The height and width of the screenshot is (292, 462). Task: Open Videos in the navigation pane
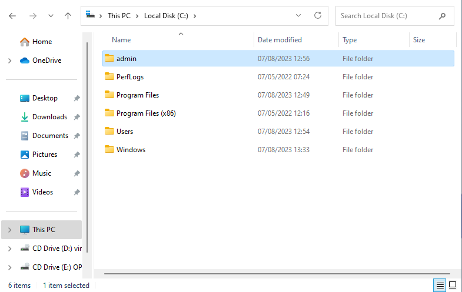pyautogui.click(x=42, y=192)
